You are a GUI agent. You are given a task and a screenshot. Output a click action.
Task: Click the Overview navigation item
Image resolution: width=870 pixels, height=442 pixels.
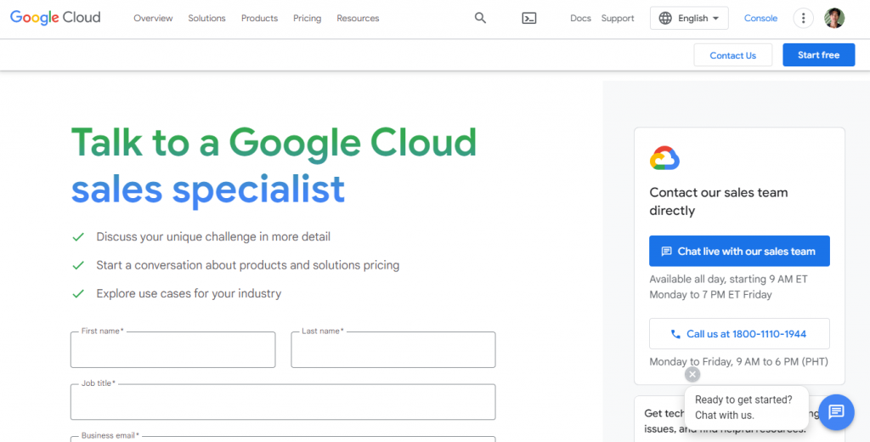153,18
